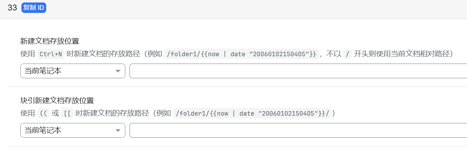
Task: Click the blue 复制 ID button
Action: [x=34, y=8]
